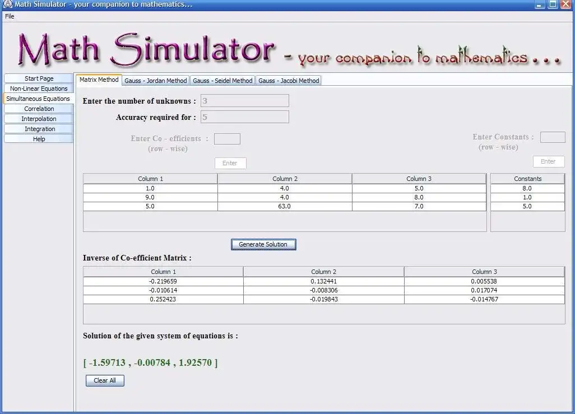Select coefficient table Column 2 header
This screenshot has height=414, width=575.
[285, 179]
